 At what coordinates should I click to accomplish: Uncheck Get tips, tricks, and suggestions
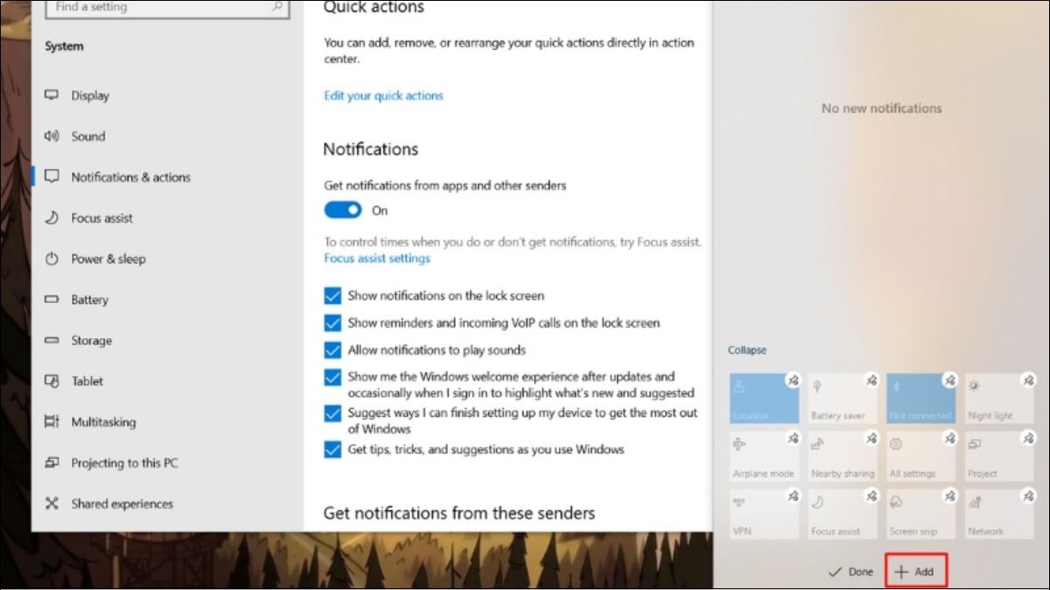click(x=332, y=449)
